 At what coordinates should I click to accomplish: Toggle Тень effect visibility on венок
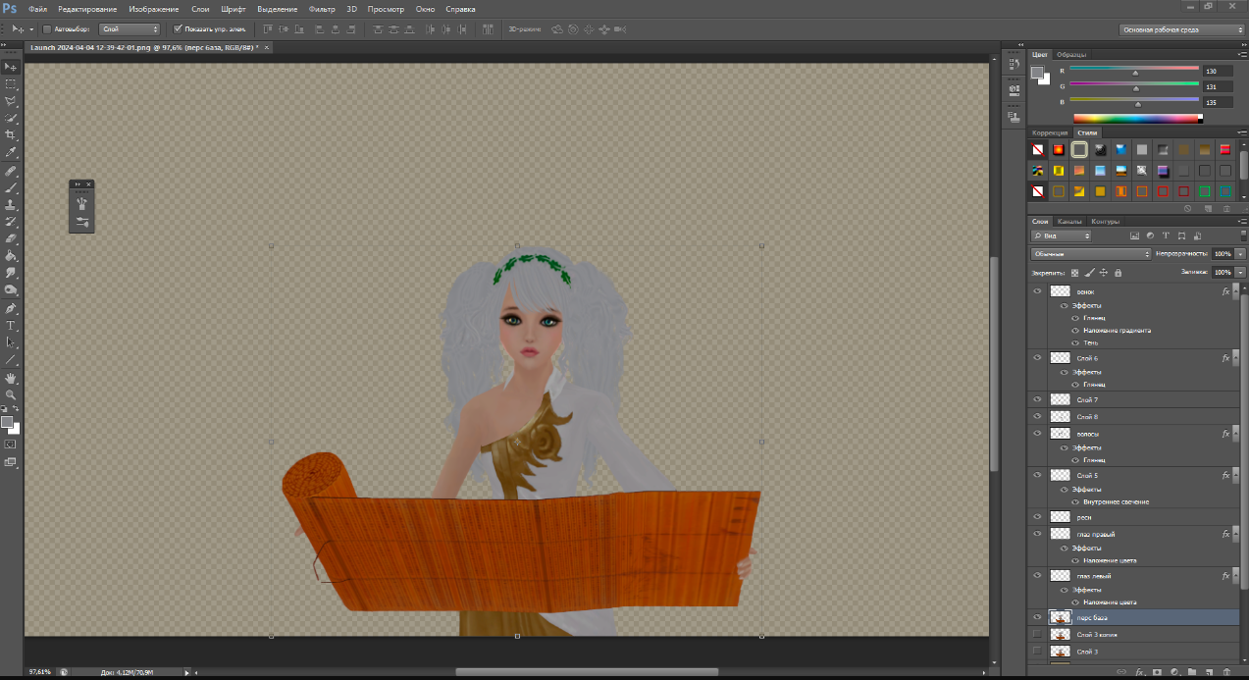click(x=1076, y=342)
